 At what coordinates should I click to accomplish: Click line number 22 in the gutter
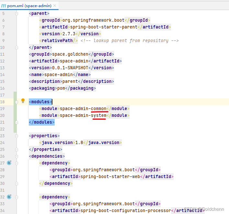[3, 129]
